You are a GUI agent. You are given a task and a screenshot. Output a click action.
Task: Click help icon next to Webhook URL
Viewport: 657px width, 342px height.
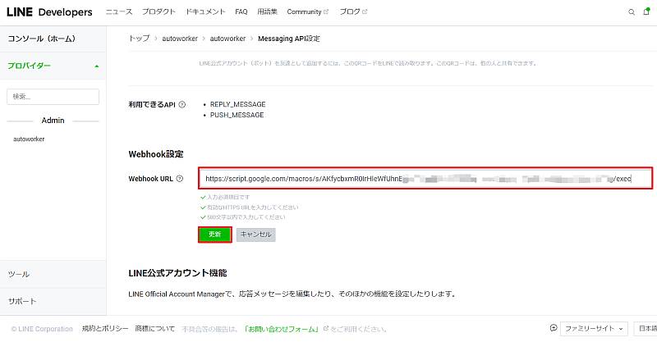tap(179, 179)
